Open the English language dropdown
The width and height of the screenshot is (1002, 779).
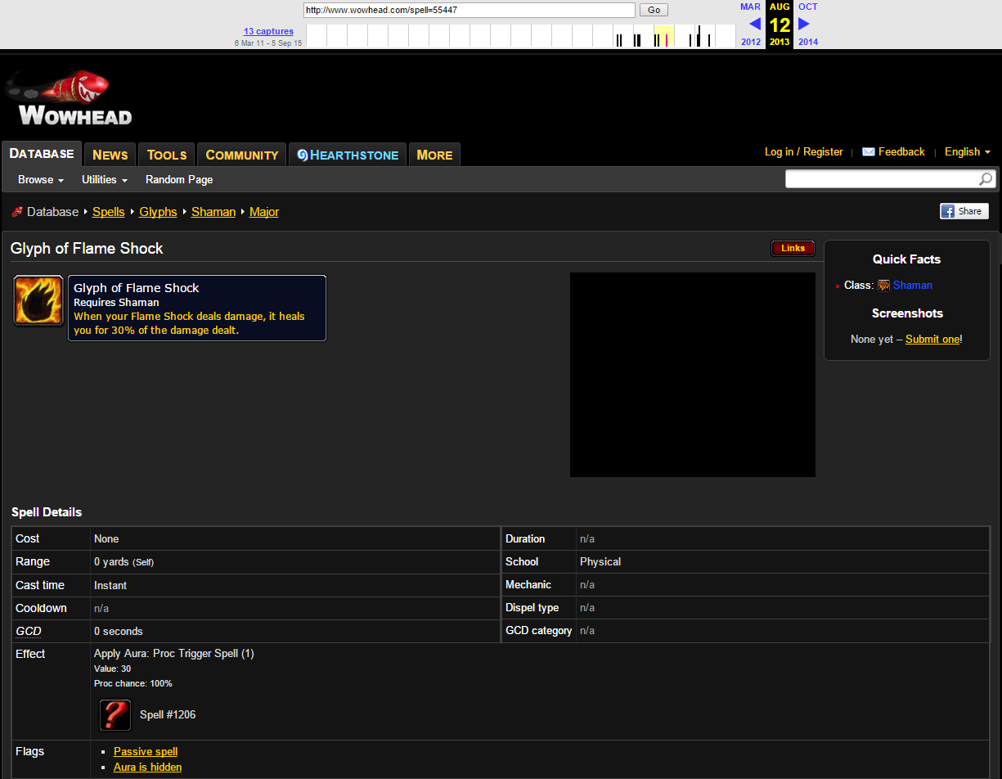pyautogui.click(x=968, y=152)
